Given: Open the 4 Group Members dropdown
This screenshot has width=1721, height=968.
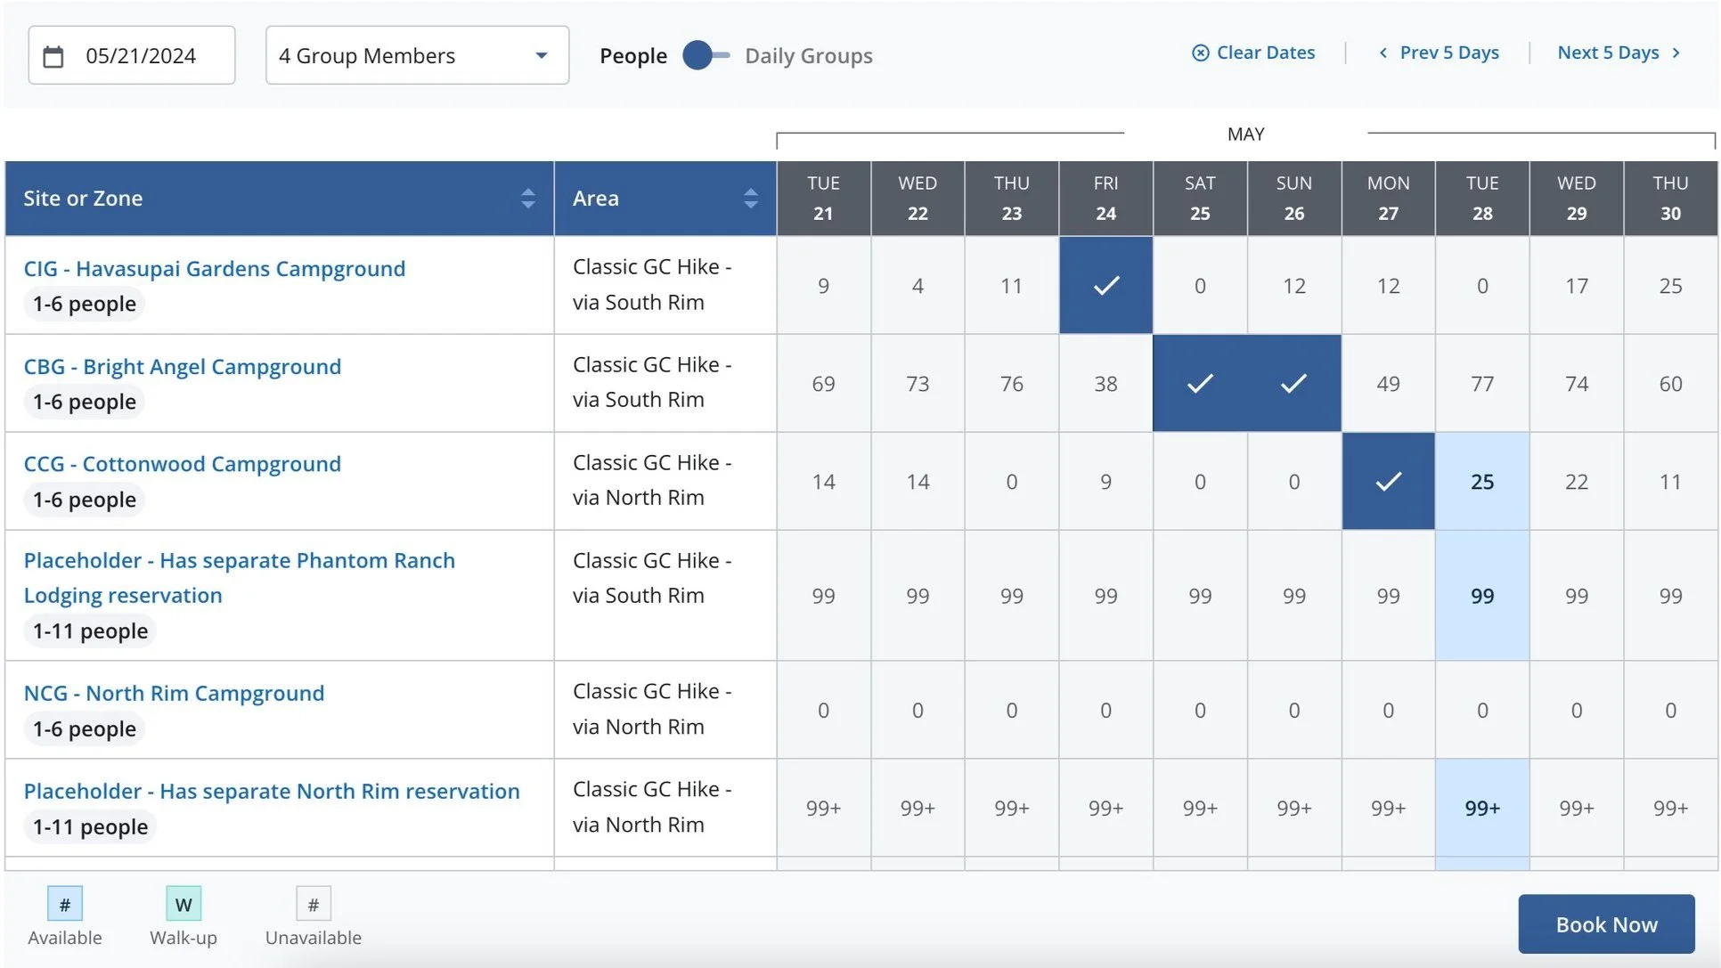Looking at the screenshot, I should pyautogui.click(x=417, y=55).
